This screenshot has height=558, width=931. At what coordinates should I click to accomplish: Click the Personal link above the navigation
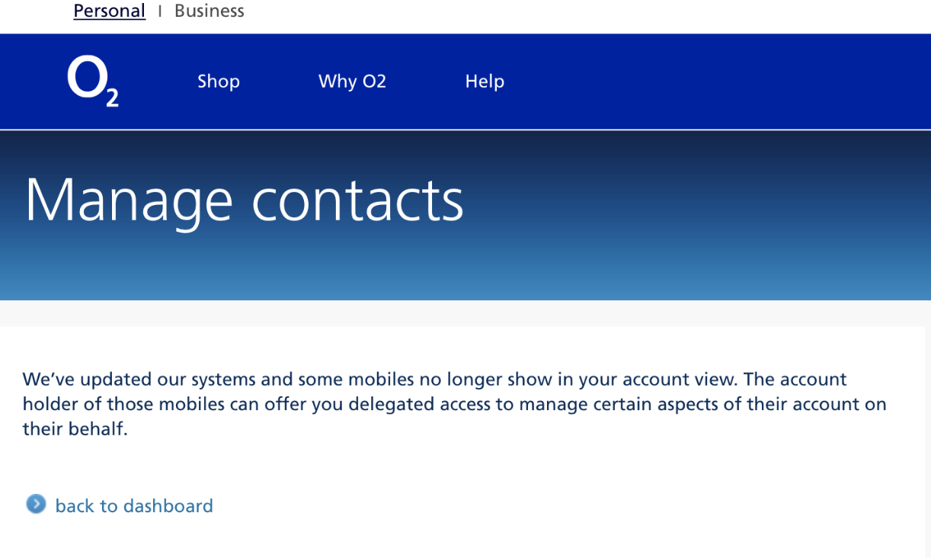pyautogui.click(x=109, y=11)
